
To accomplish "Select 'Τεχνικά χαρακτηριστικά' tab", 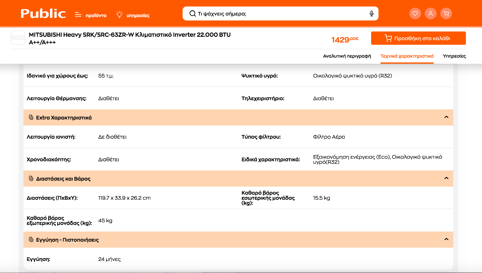I will 407,56.
